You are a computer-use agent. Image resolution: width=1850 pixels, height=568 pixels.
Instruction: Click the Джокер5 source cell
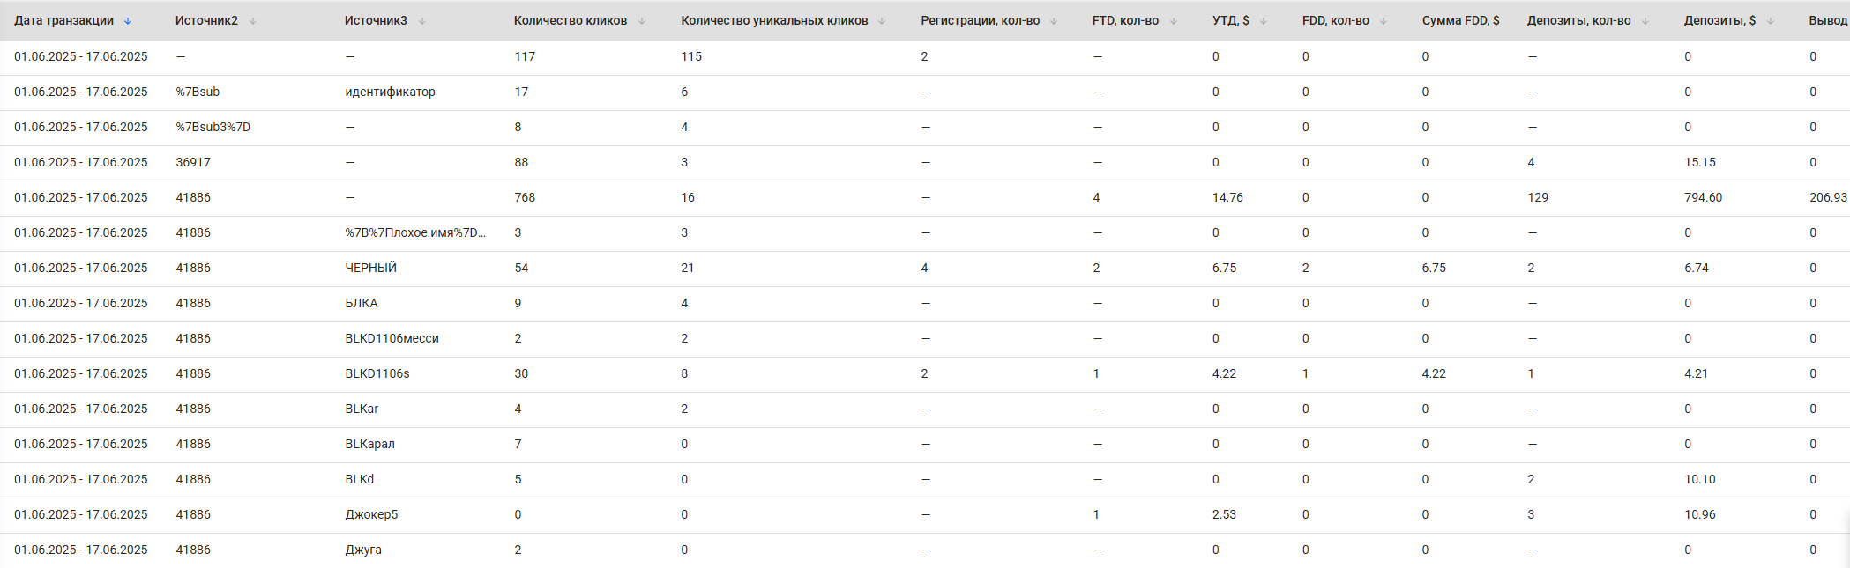coord(371,514)
